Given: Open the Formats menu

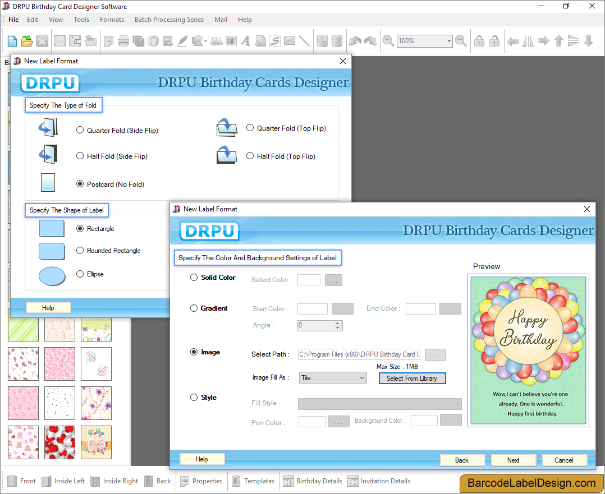Looking at the screenshot, I should point(112,19).
